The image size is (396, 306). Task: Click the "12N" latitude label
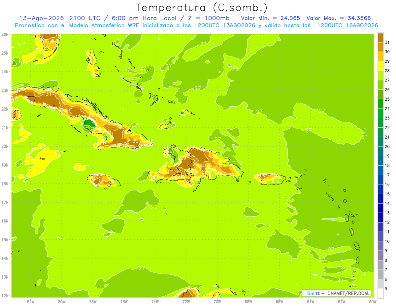(x=5, y=295)
